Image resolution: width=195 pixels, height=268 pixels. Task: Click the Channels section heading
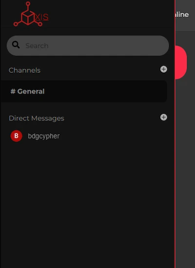(x=24, y=70)
